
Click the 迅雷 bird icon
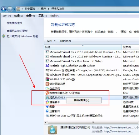point(47,107)
